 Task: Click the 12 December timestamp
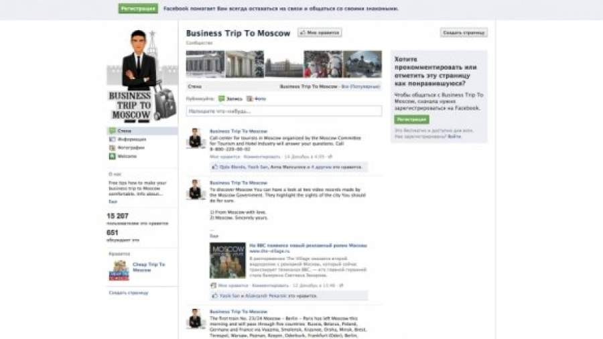click(x=314, y=285)
